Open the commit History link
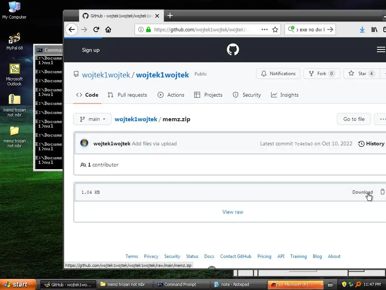The height and width of the screenshot is (290, 386). pyautogui.click(x=371, y=143)
